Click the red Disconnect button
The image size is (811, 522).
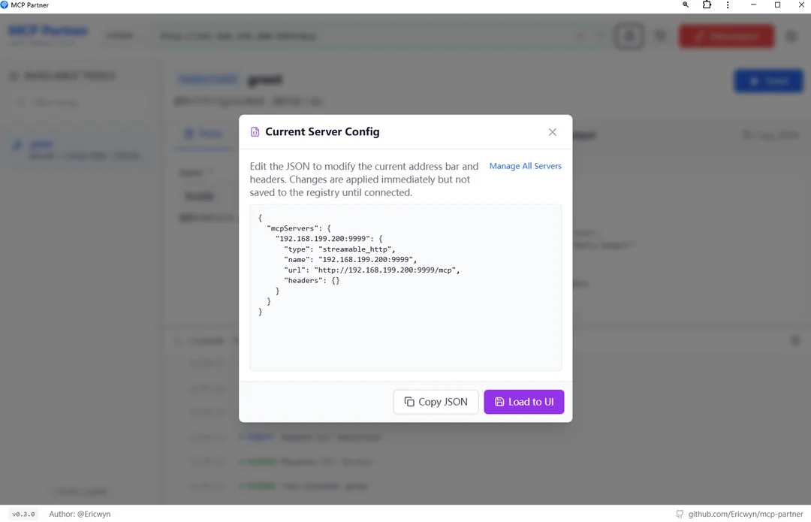(726, 36)
